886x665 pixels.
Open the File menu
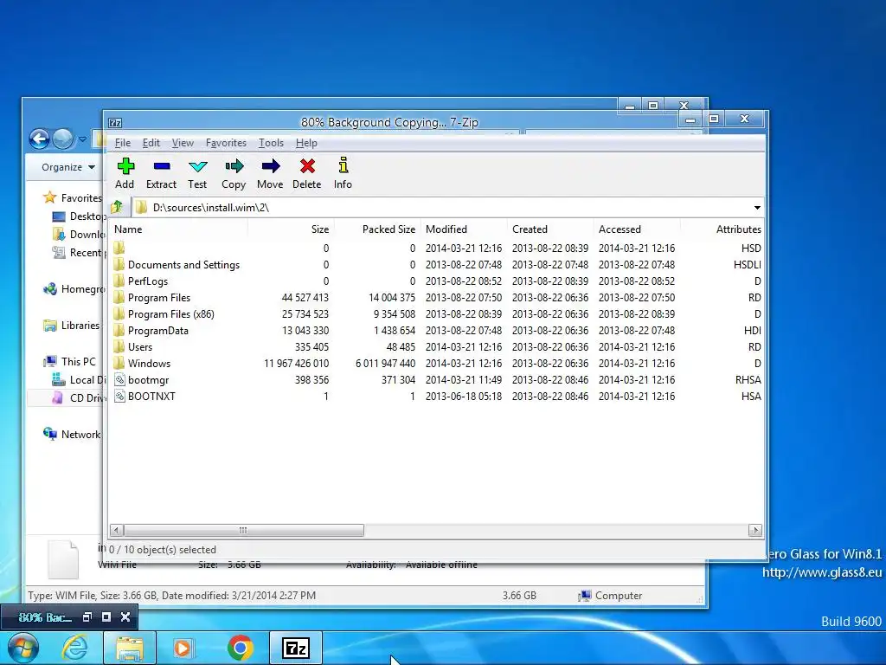pyautogui.click(x=123, y=143)
